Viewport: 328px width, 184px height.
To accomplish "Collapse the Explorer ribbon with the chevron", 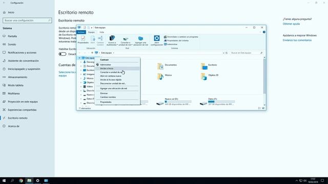I will (x=260, y=32).
